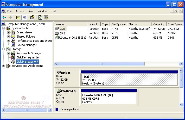
Task: Open the Help menu
Action: click(x=54, y=11)
